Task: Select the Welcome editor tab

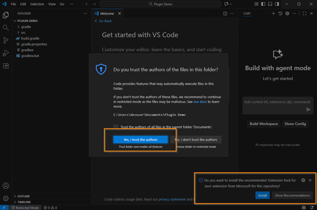Action: 107,14
